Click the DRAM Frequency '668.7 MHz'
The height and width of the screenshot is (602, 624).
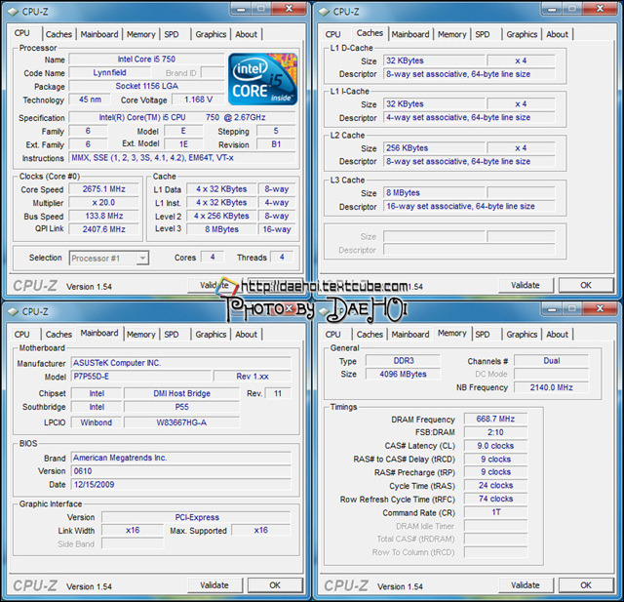pyautogui.click(x=495, y=419)
